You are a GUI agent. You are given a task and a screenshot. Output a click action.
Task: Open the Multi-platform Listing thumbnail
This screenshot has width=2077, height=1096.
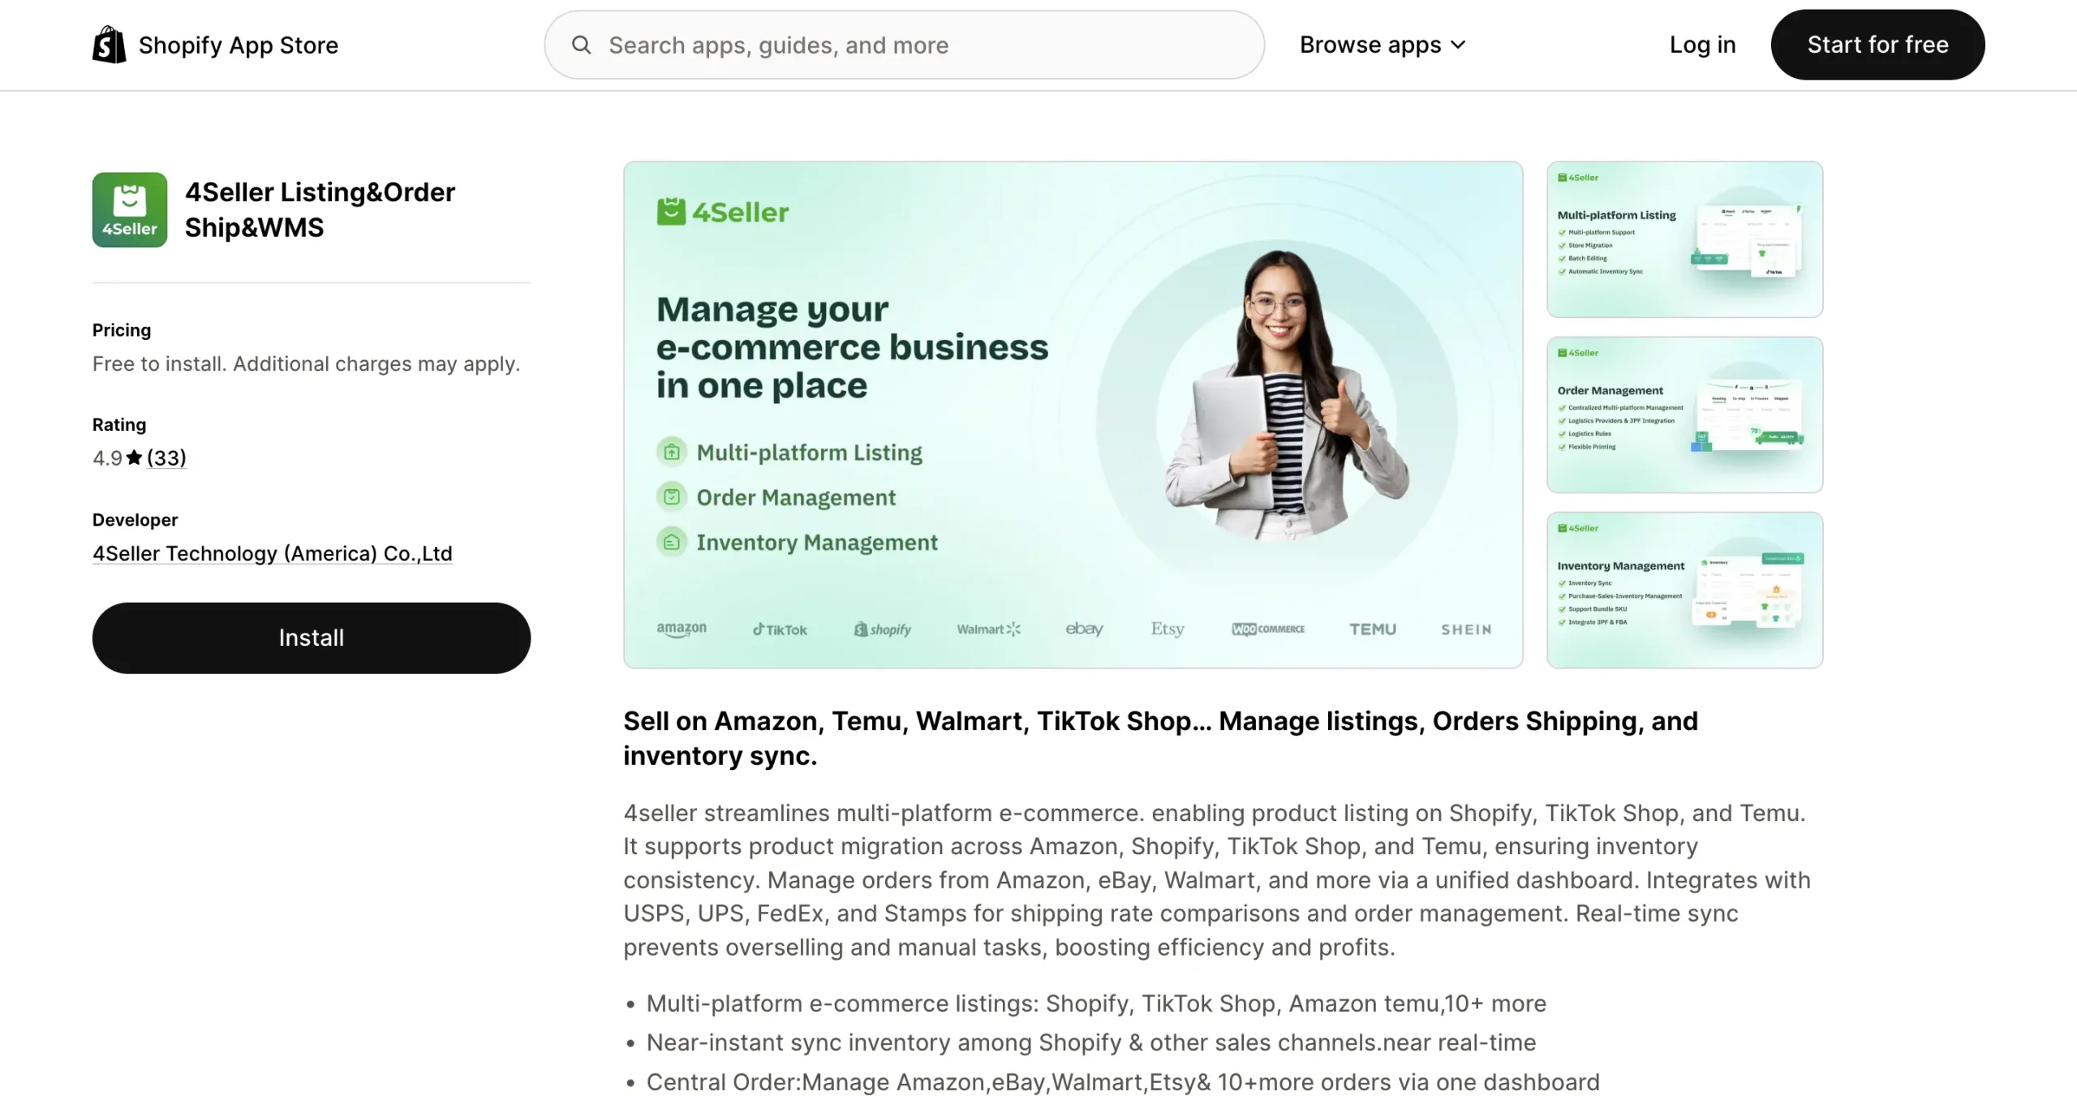point(1684,239)
